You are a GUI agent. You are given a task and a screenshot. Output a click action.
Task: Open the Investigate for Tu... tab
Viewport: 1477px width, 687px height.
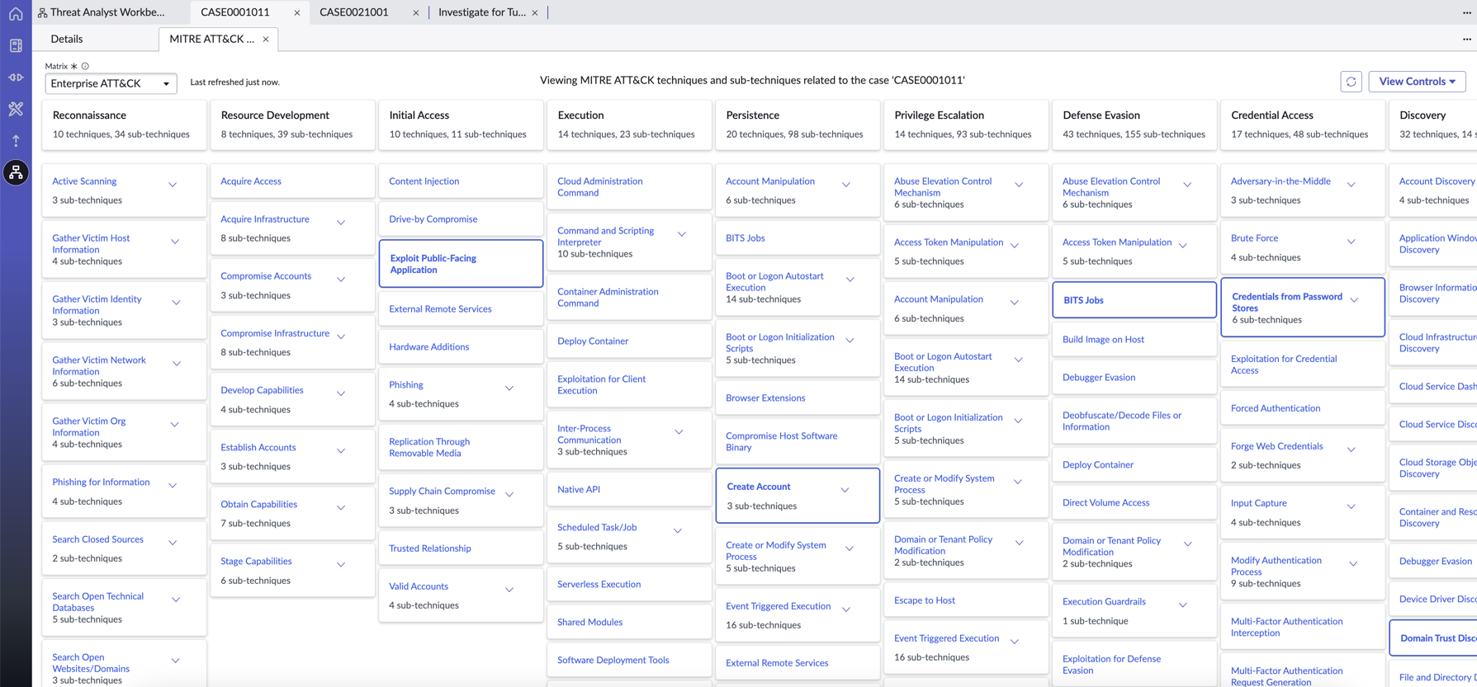coord(482,12)
